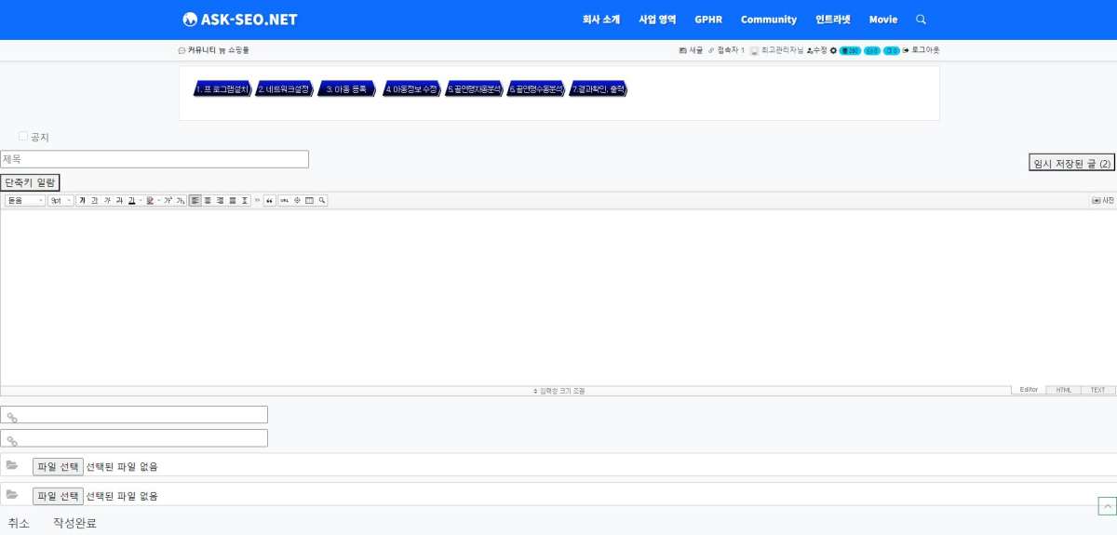Open background color dropdown arrow
The width and height of the screenshot is (1117, 535).
(x=159, y=200)
